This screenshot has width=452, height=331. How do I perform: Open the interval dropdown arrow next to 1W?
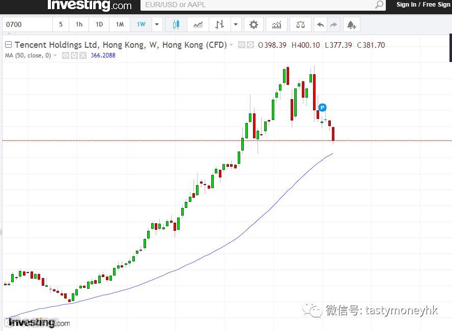pos(157,24)
